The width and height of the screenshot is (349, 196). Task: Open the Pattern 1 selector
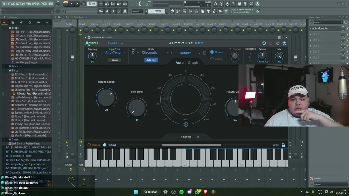[x=157, y=11]
